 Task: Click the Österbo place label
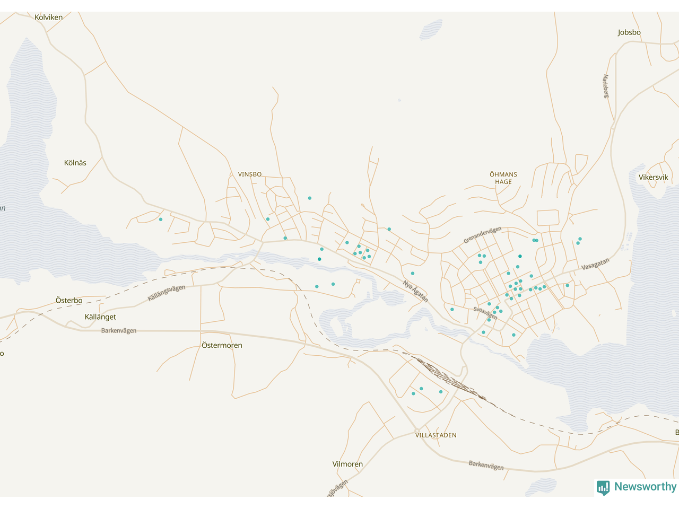coord(69,301)
